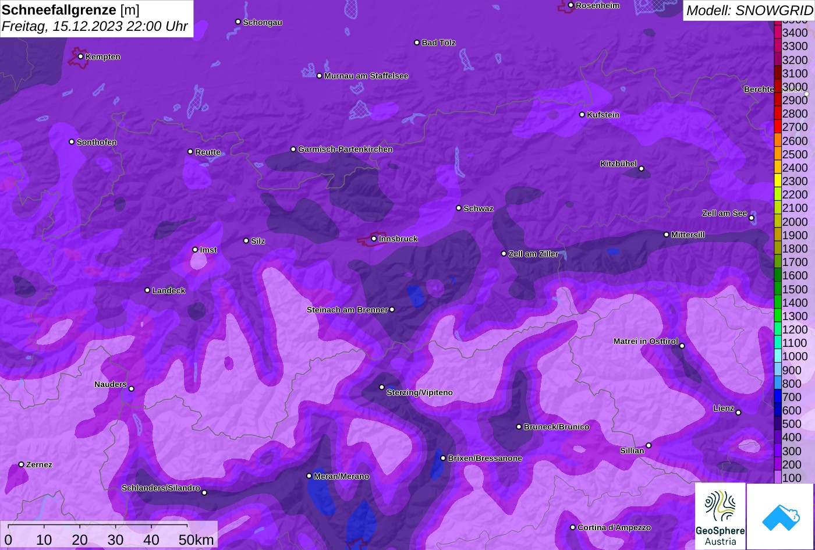Image resolution: width=815 pixels, height=550 pixels.
Task: Click the '50km' scale bar label
Action: (x=196, y=540)
